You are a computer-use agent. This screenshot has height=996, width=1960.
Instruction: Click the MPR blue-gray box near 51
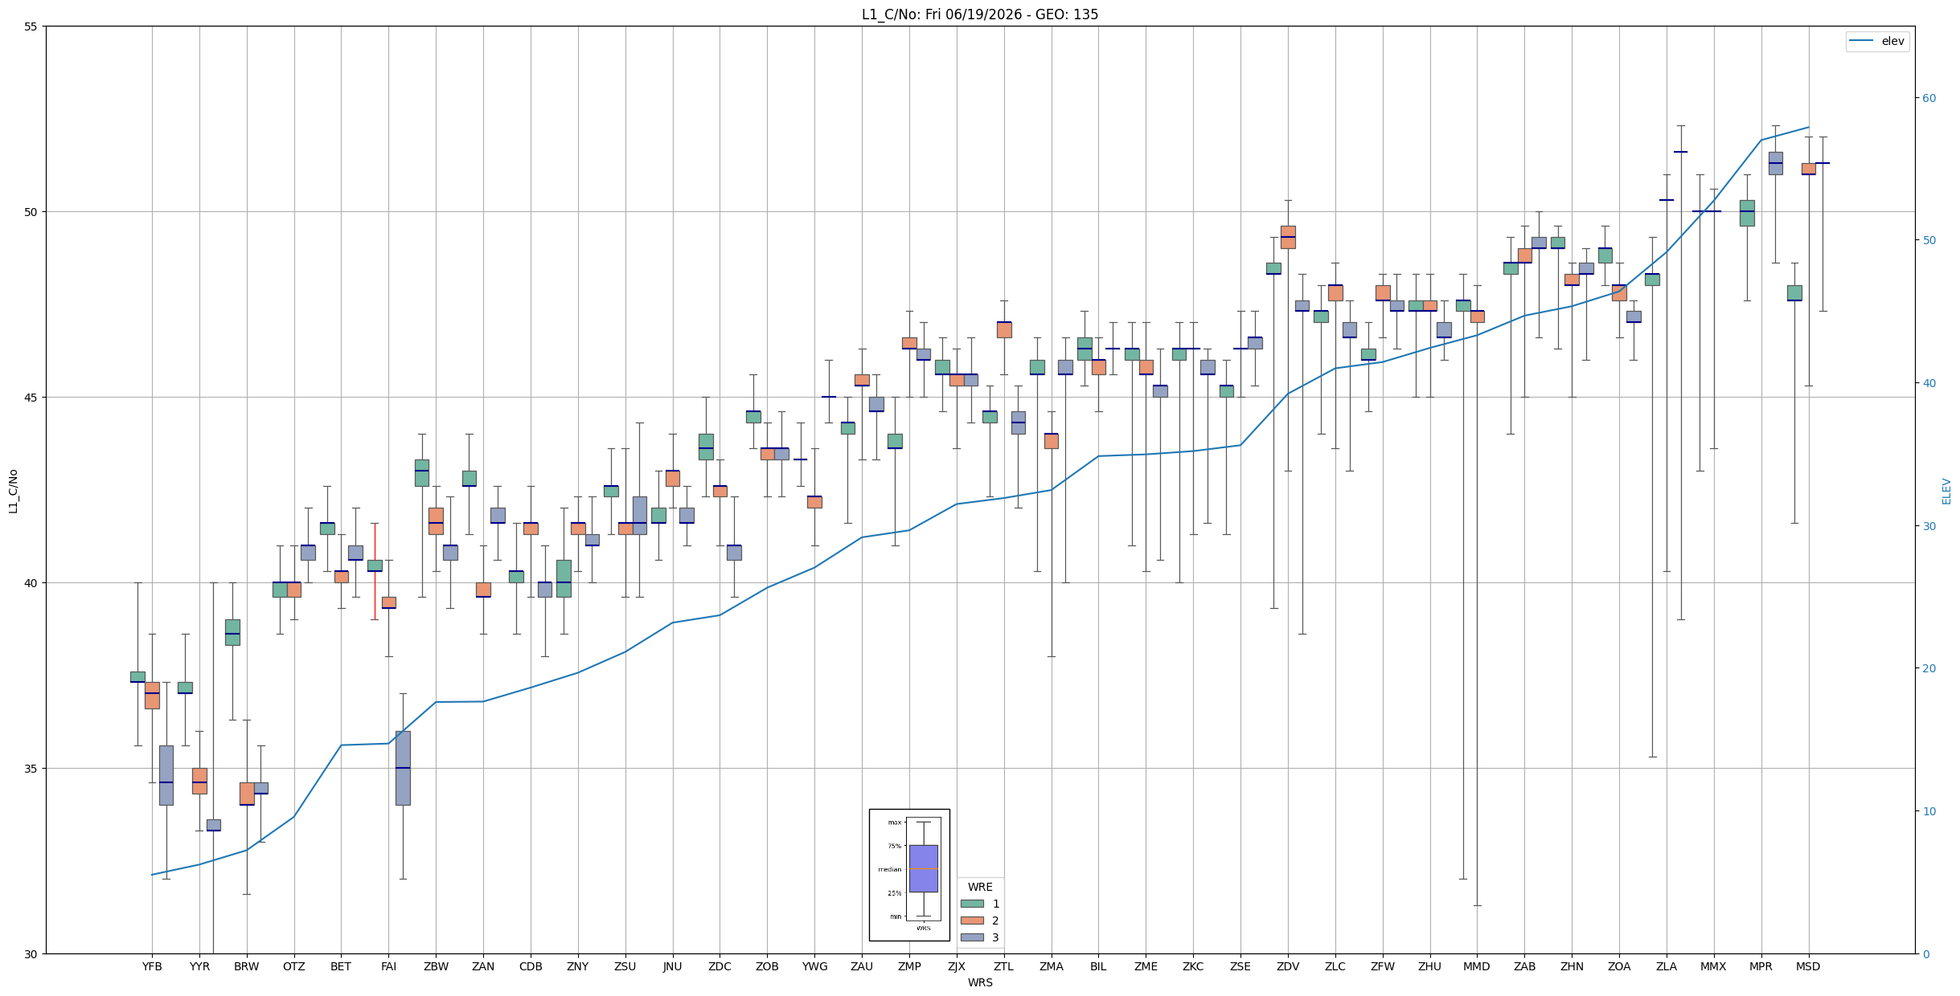tap(1775, 163)
